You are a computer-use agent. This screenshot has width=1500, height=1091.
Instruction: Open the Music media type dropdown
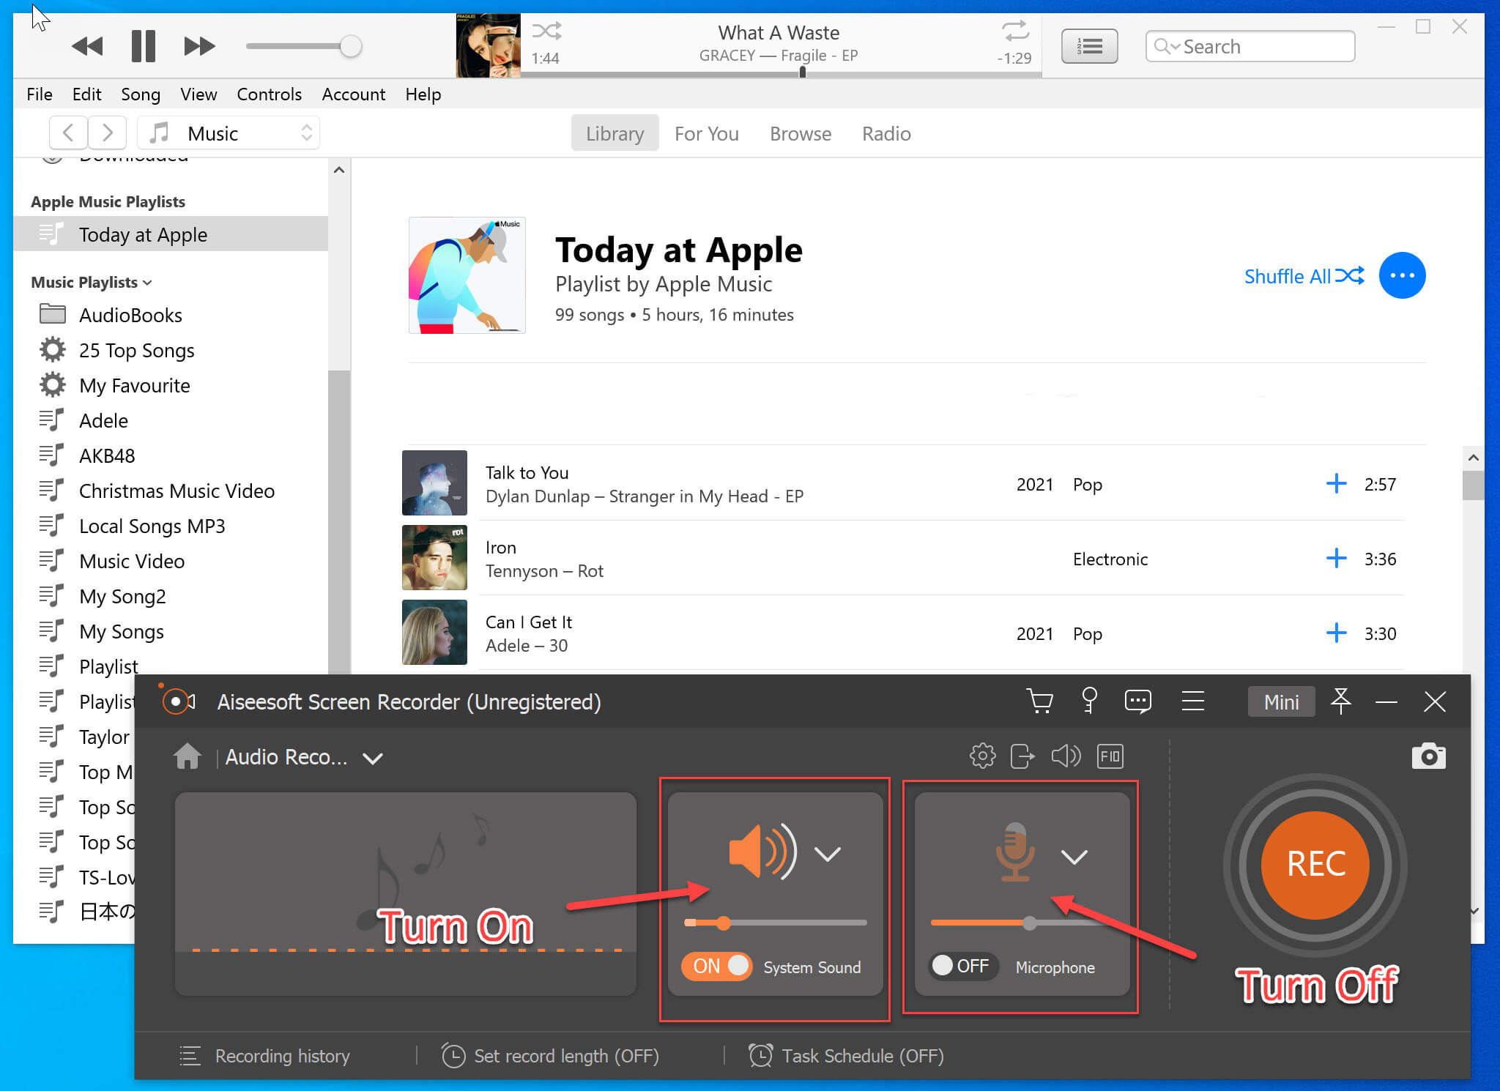coord(229,133)
